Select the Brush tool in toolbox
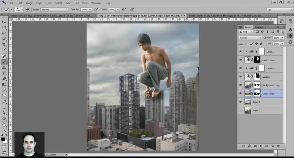The height and width of the screenshot is (158, 294). (4, 62)
